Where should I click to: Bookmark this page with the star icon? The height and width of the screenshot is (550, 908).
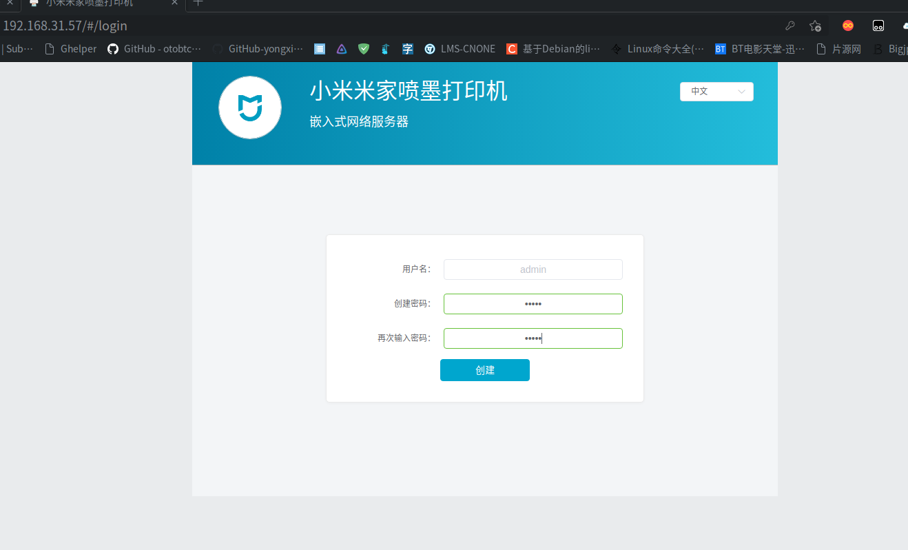(816, 26)
